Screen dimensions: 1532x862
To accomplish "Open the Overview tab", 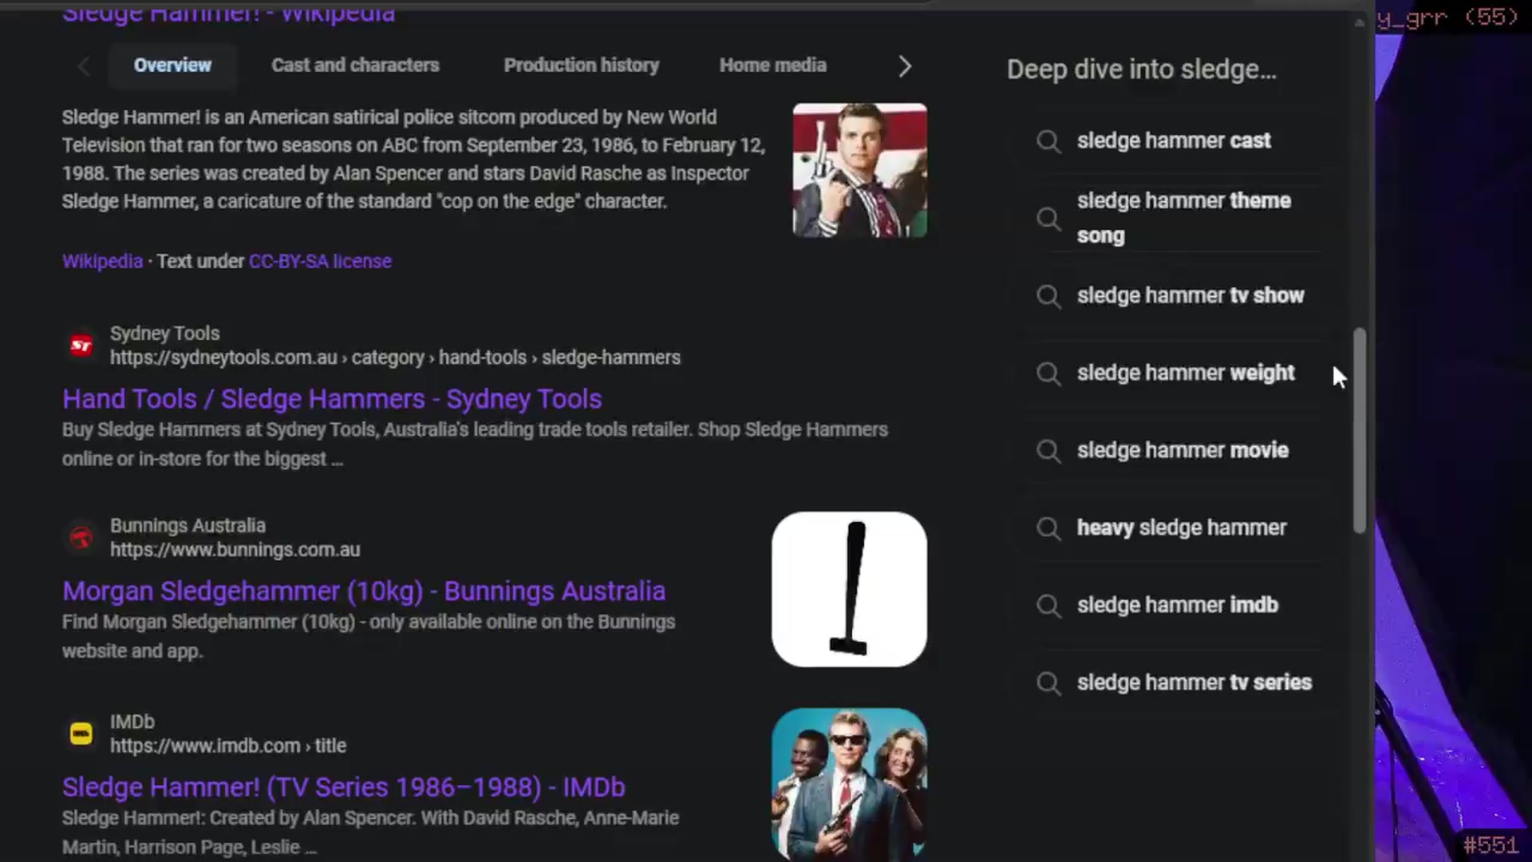I will pyautogui.click(x=172, y=65).
